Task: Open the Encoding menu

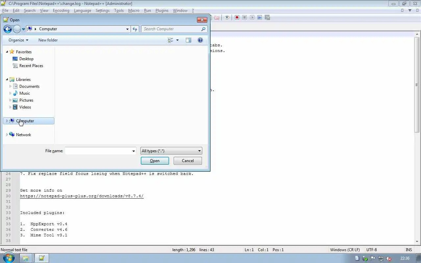Action: (61, 11)
